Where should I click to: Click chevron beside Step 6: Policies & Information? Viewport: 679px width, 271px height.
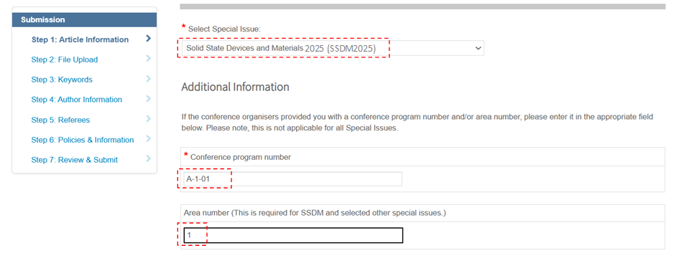149,138
